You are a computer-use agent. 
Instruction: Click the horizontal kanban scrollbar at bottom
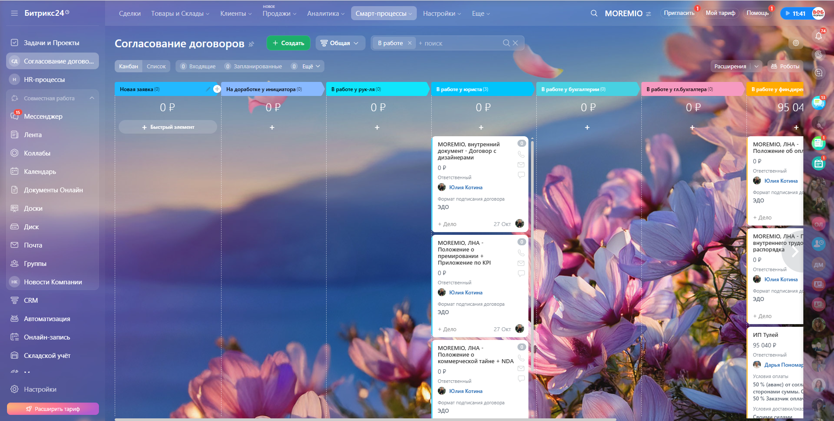(365, 419)
